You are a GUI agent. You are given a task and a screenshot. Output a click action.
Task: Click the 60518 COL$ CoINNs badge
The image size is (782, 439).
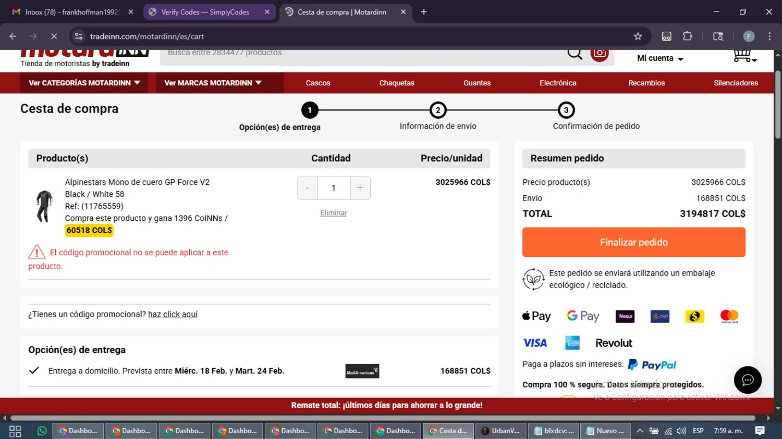point(89,230)
